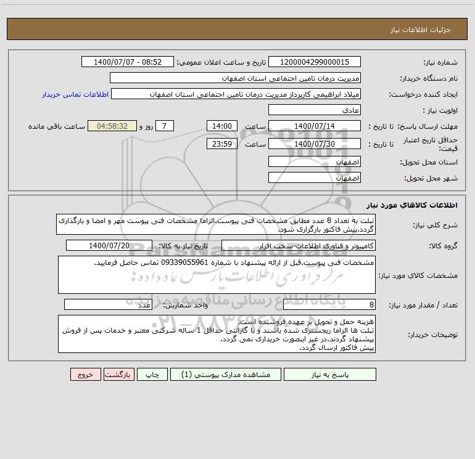Open اطلاعات تماس خریدار contact link

(x=75, y=94)
